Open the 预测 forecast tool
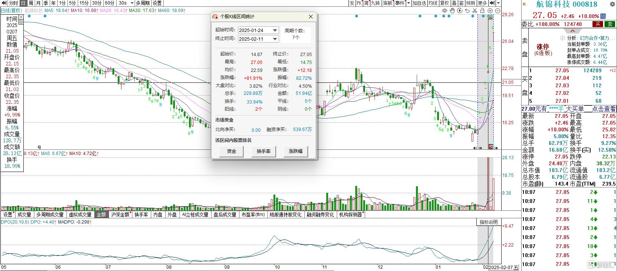Image resolution: width=617 pixels, height=271 pixels. coord(471,3)
